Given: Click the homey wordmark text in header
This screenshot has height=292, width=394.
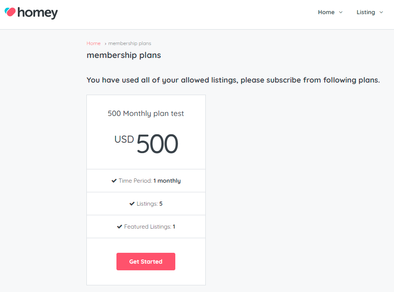Looking at the screenshot, I should pos(38,13).
